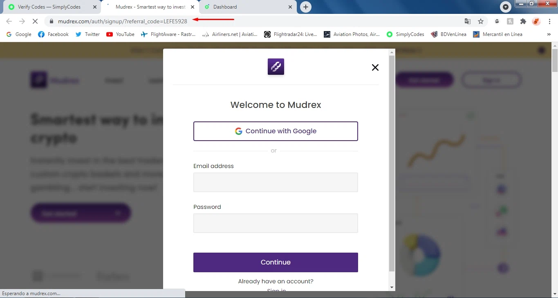Click the address bar URL
The image size is (558, 298).
click(x=123, y=21)
